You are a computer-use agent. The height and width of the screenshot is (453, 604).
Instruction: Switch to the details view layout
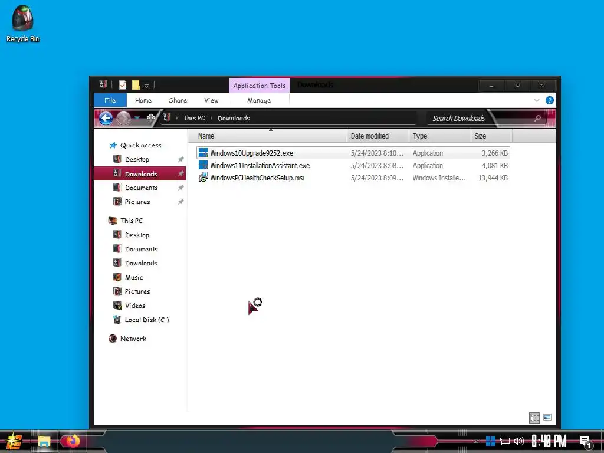click(x=534, y=418)
